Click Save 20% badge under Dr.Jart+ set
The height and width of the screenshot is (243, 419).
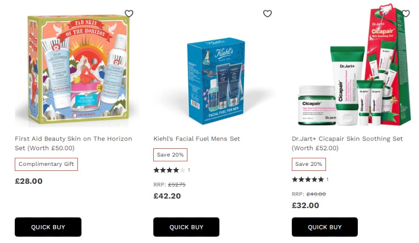(308, 164)
